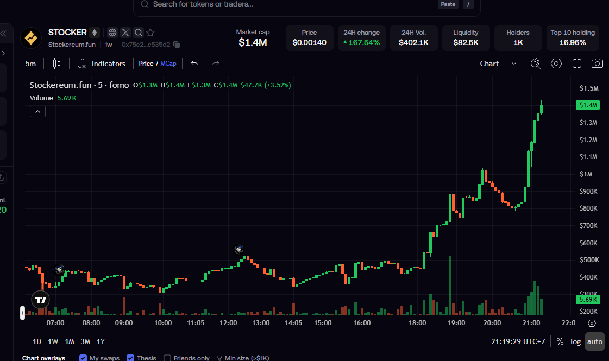Click the trade marker near 07:00
The width and height of the screenshot is (609, 361).
pyautogui.click(x=59, y=269)
